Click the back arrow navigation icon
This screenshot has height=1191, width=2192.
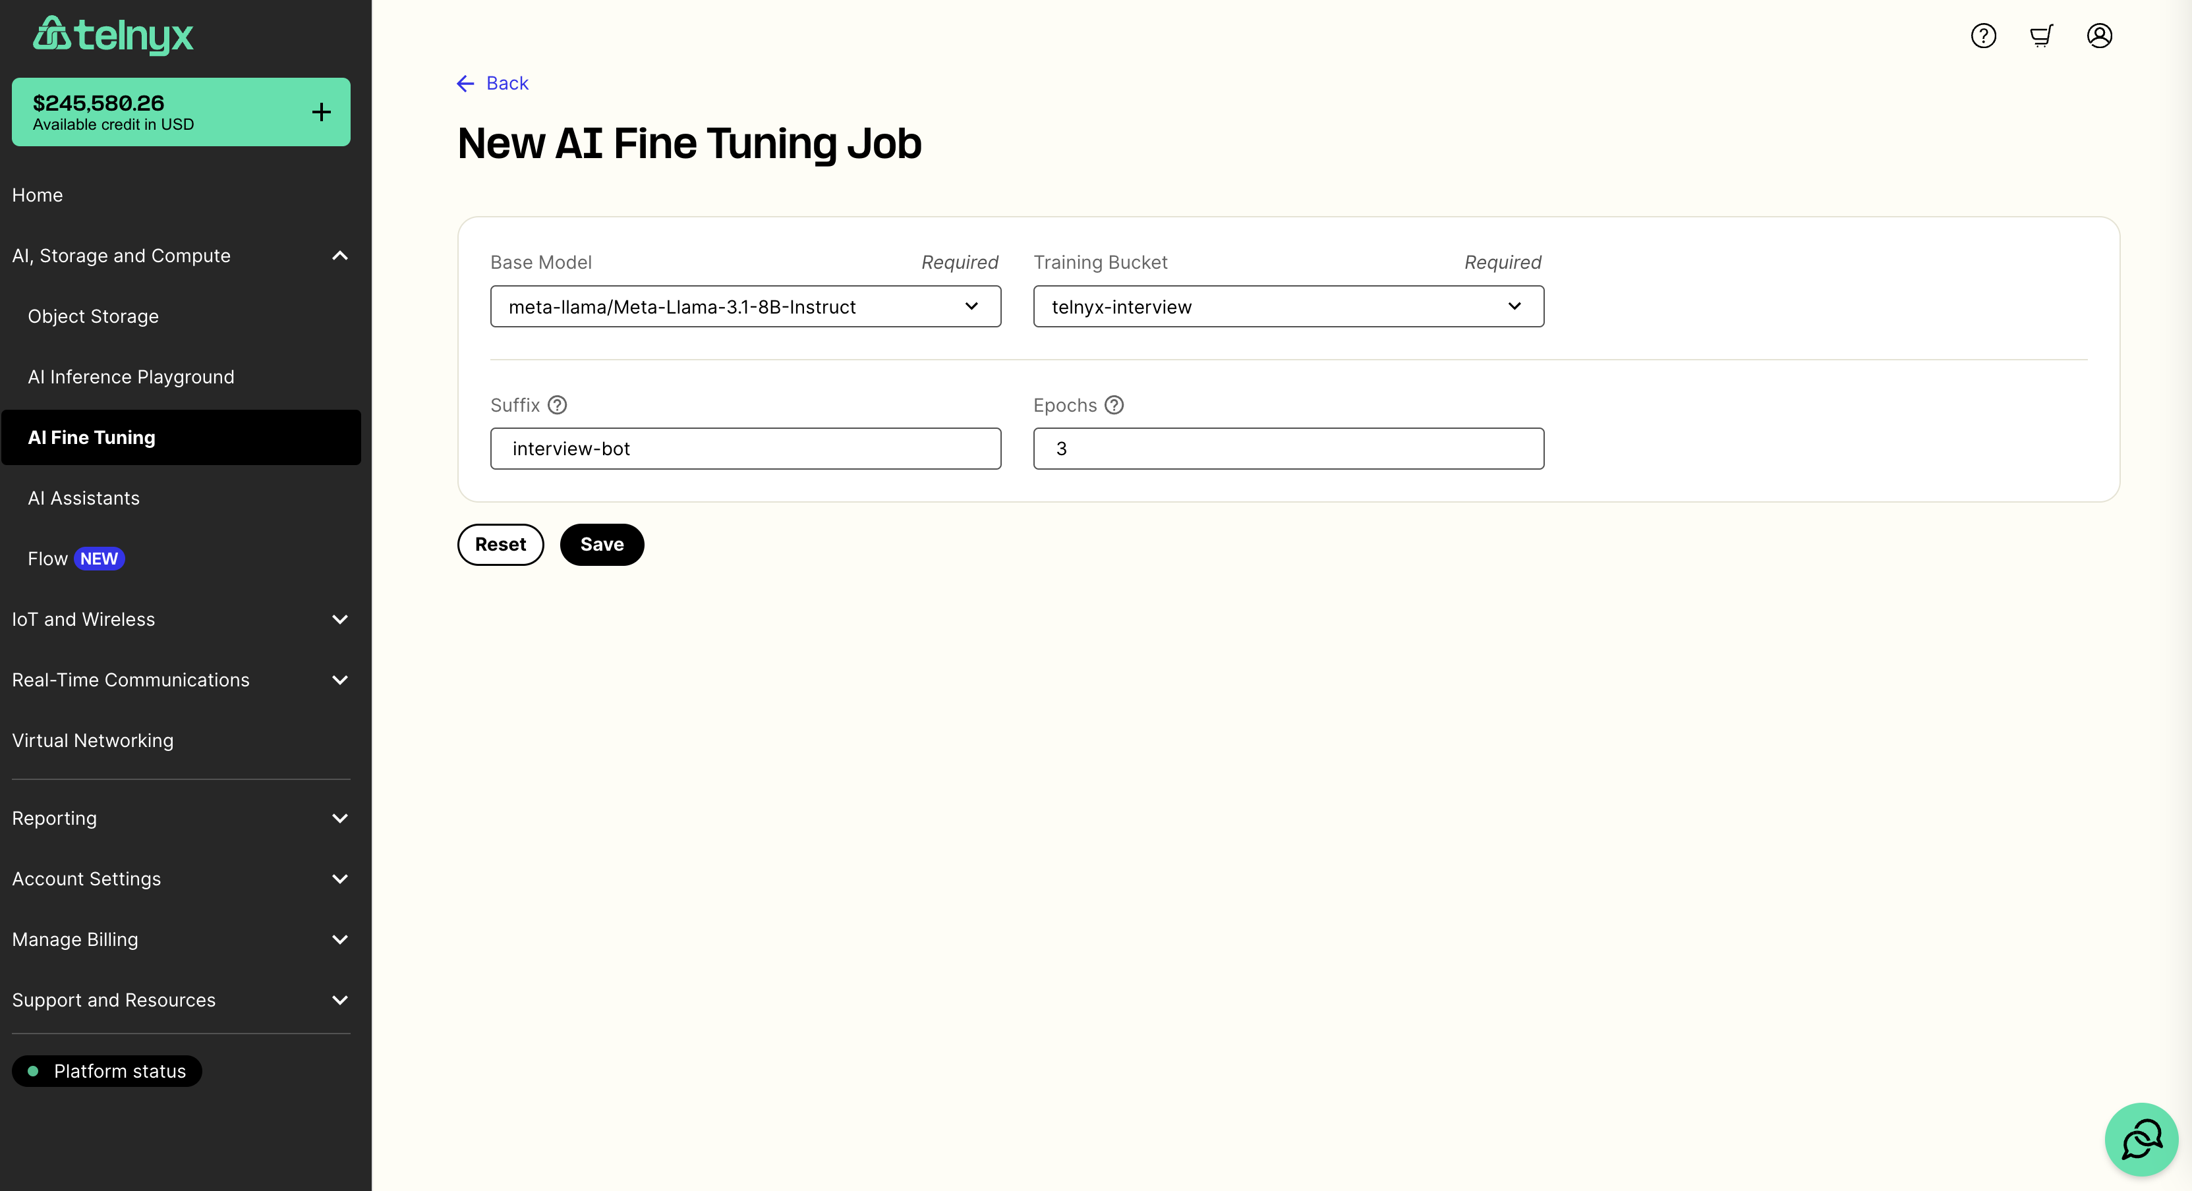pos(465,84)
